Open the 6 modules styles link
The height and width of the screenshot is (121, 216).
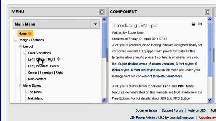(x=143, y=70)
